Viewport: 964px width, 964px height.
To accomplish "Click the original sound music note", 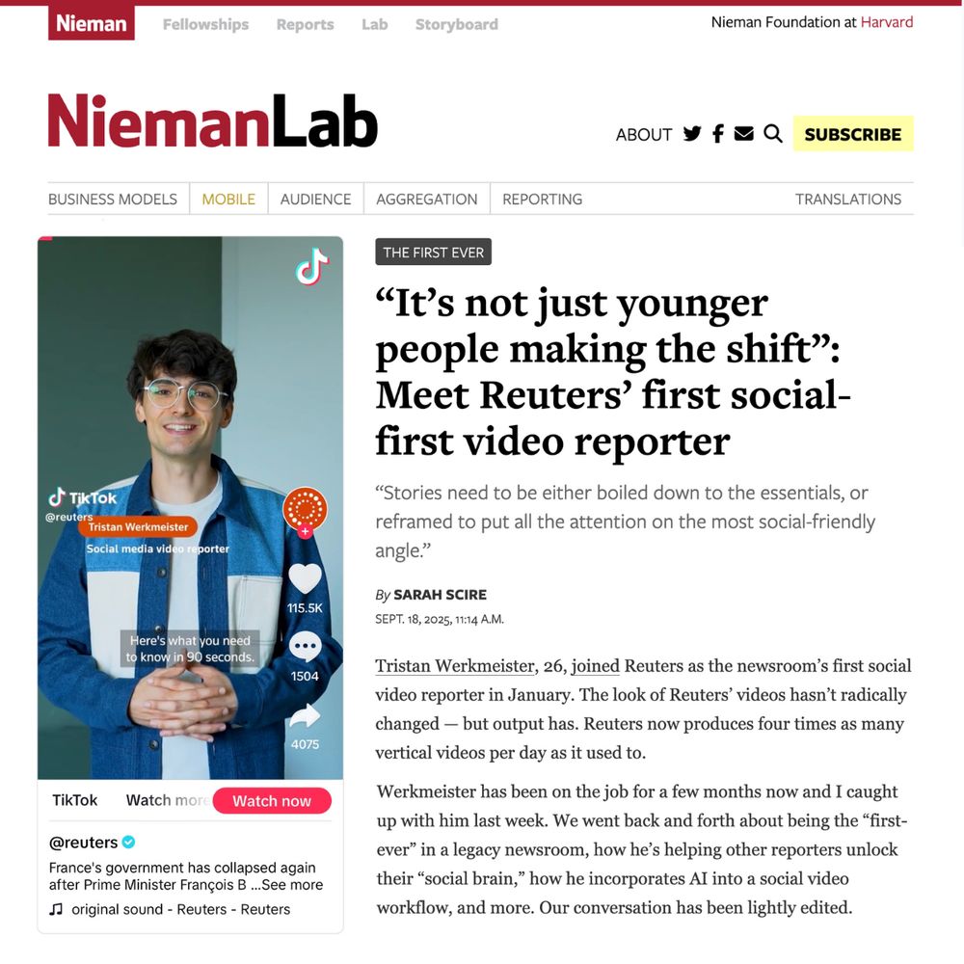I will tap(56, 909).
